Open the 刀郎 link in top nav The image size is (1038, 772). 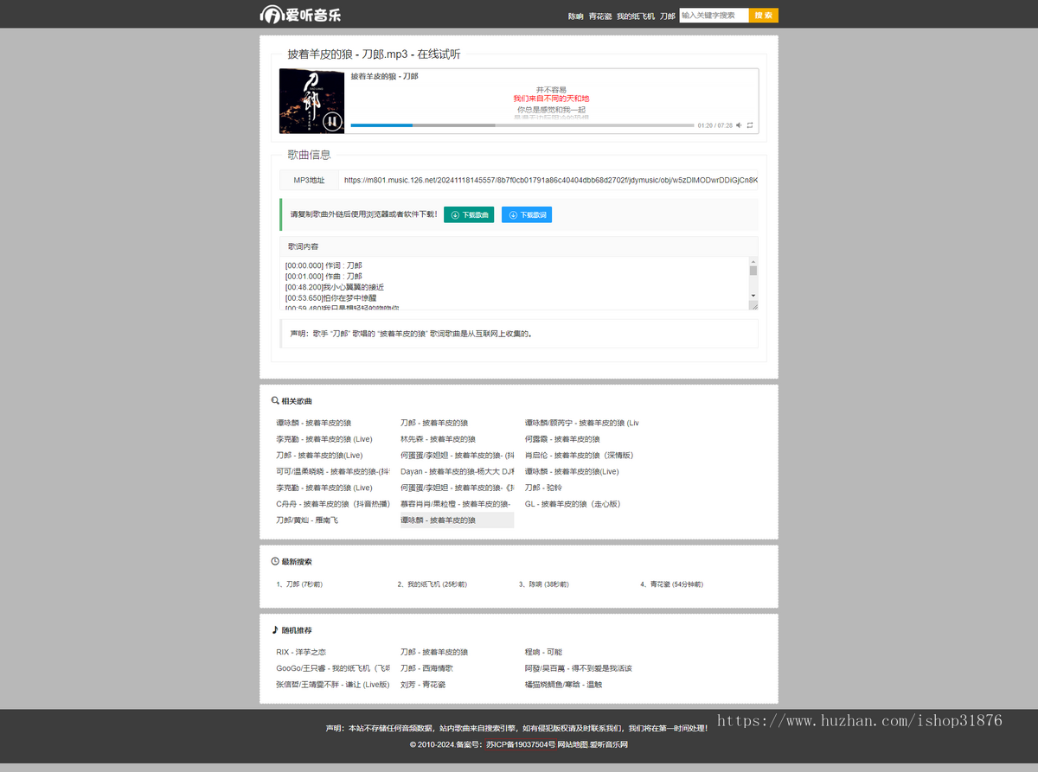[x=667, y=16]
